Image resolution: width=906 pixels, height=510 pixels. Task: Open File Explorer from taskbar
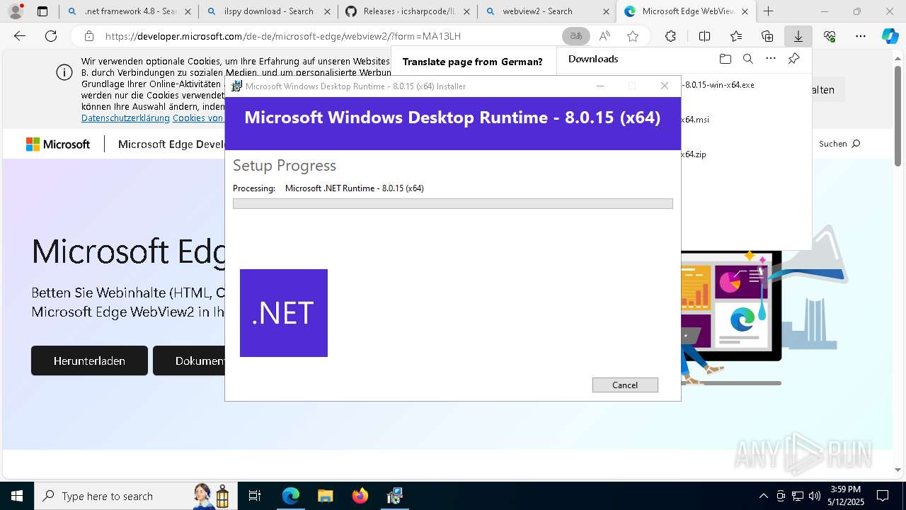pos(325,496)
